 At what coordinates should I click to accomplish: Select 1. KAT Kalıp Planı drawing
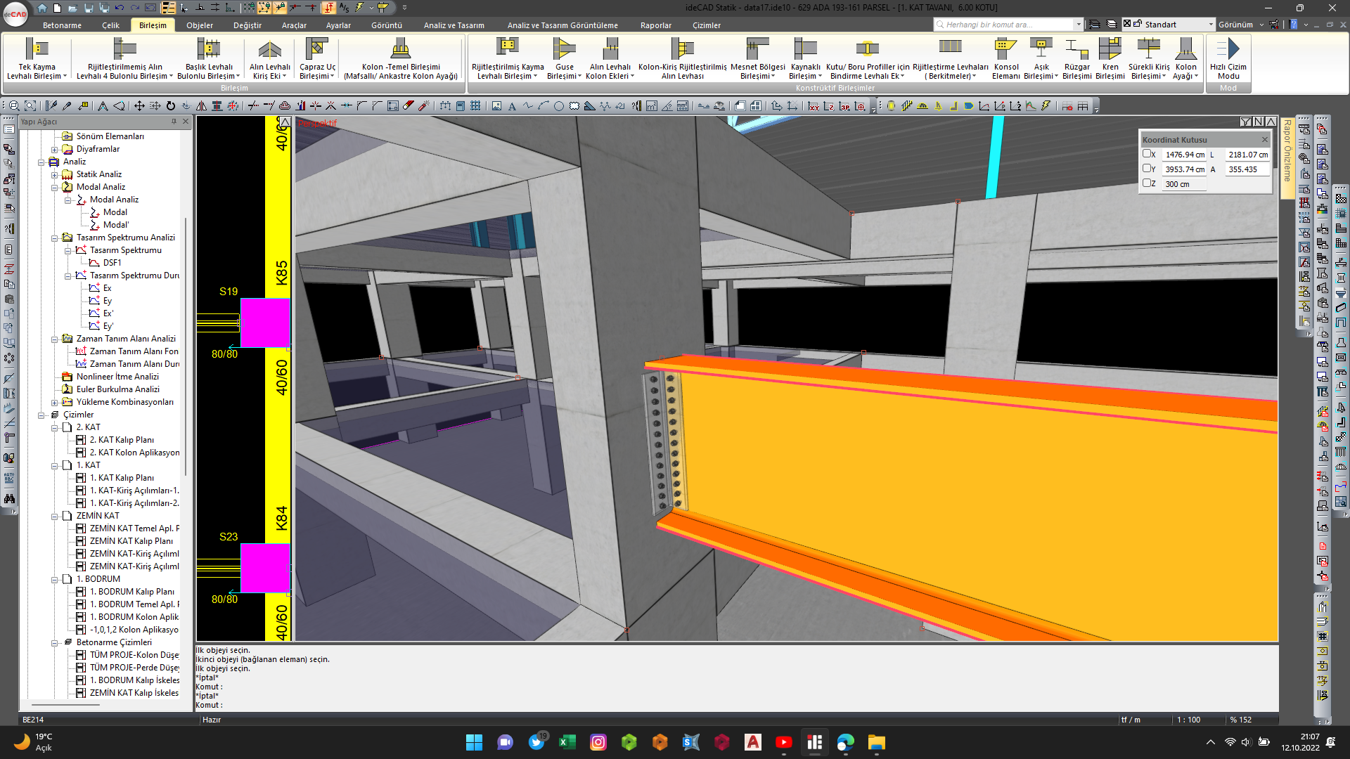(x=122, y=478)
